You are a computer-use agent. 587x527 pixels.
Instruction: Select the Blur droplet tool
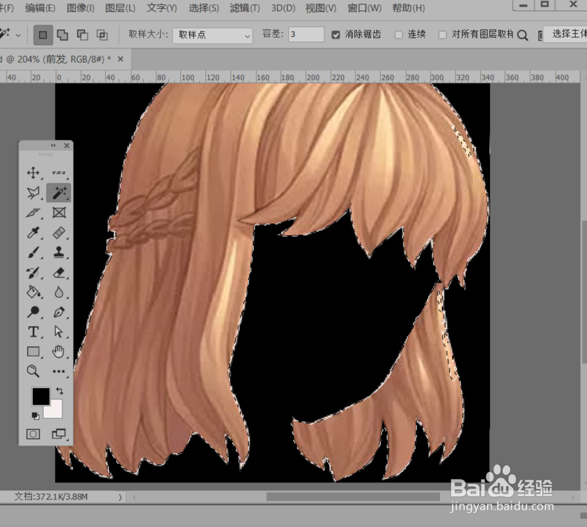tap(59, 292)
